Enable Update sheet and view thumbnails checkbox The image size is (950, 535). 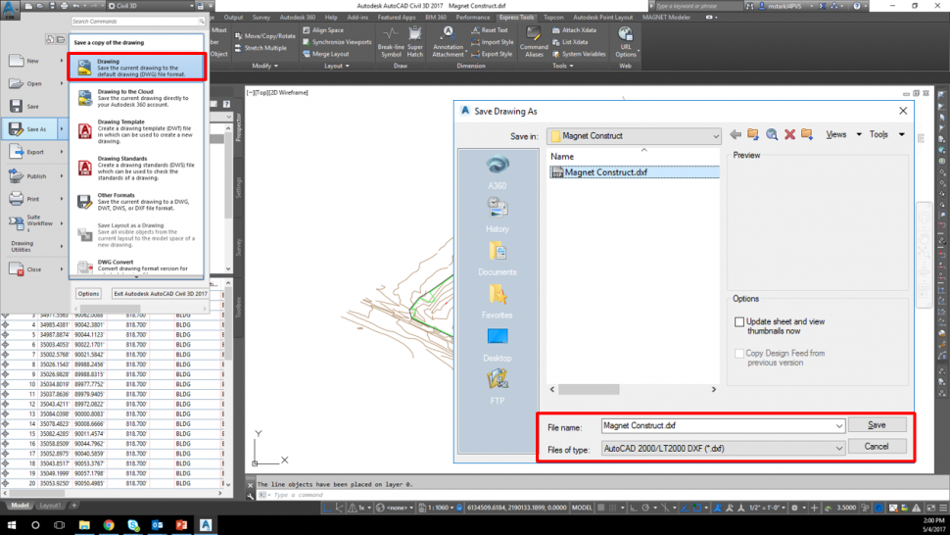pos(739,321)
